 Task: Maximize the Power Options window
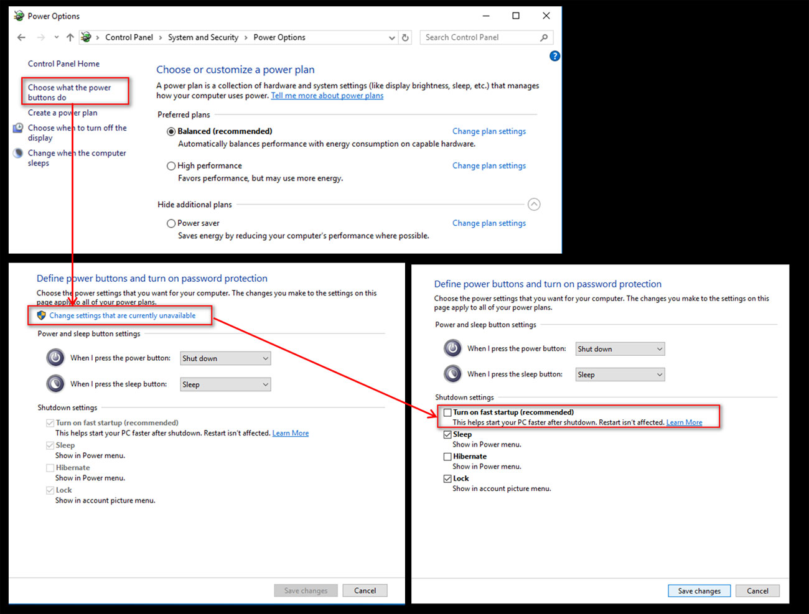pyautogui.click(x=516, y=16)
